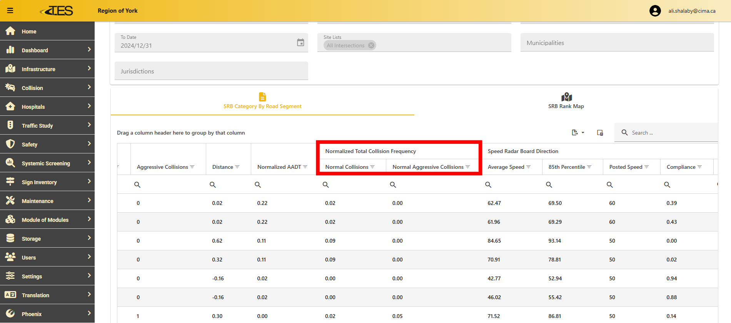Click the user account avatar icon
Viewport: 731px width, 323px height.
tap(655, 11)
